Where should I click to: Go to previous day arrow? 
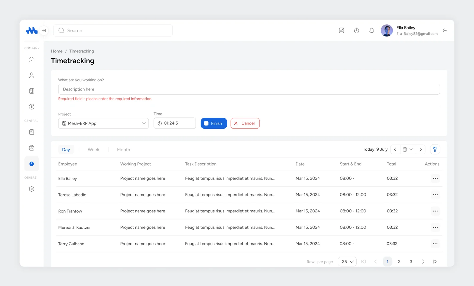click(x=395, y=150)
